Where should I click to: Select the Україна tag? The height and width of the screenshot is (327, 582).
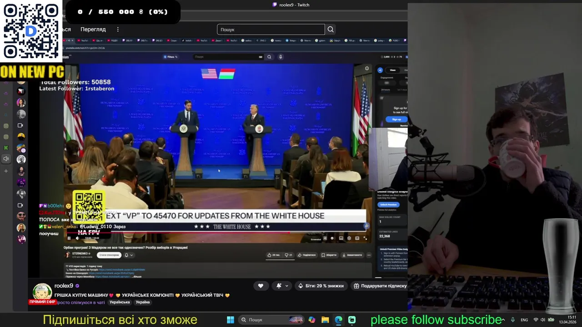[x=143, y=302]
